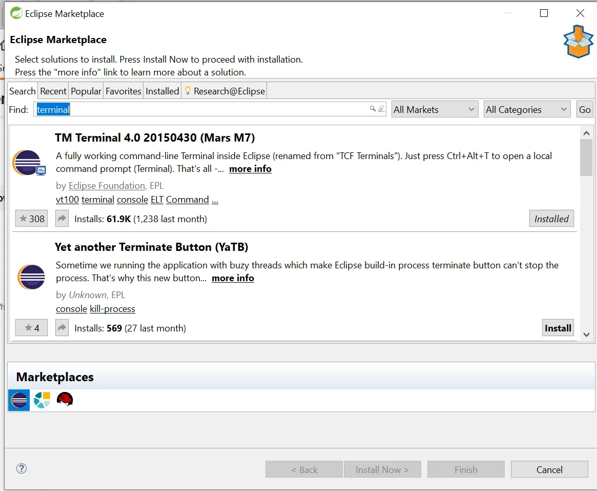The height and width of the screenshot is (491, 597).
Task: Open more info for TM Terminal
Action: pos(250,169)
